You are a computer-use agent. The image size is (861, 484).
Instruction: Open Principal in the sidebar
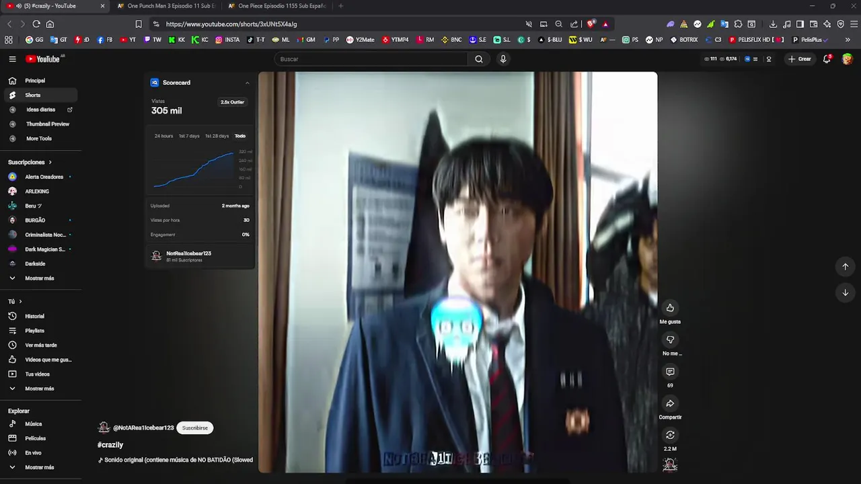pyautogui.click(x=40, y=81)
